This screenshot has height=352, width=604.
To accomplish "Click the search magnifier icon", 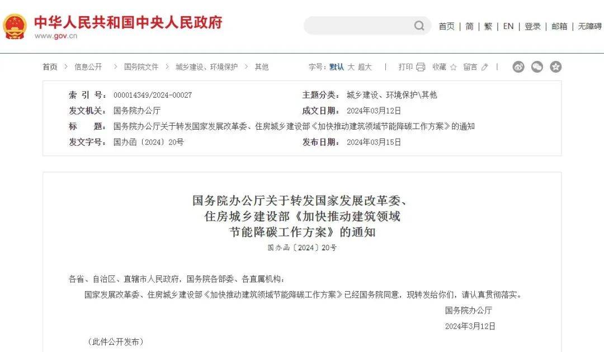I will (419, 26).
